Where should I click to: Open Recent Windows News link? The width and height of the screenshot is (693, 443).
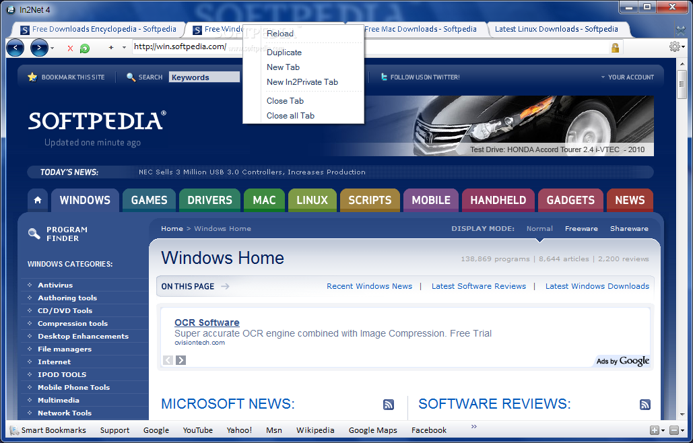coord(369,286)
